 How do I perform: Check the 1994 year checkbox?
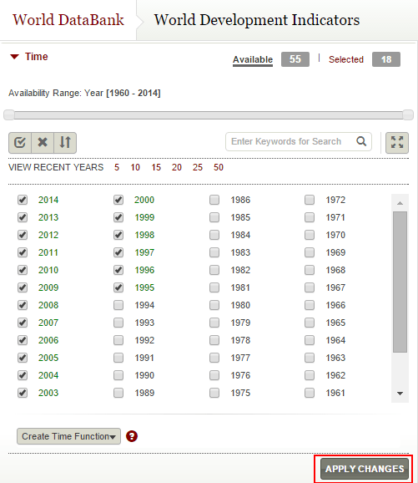(118, 305)
